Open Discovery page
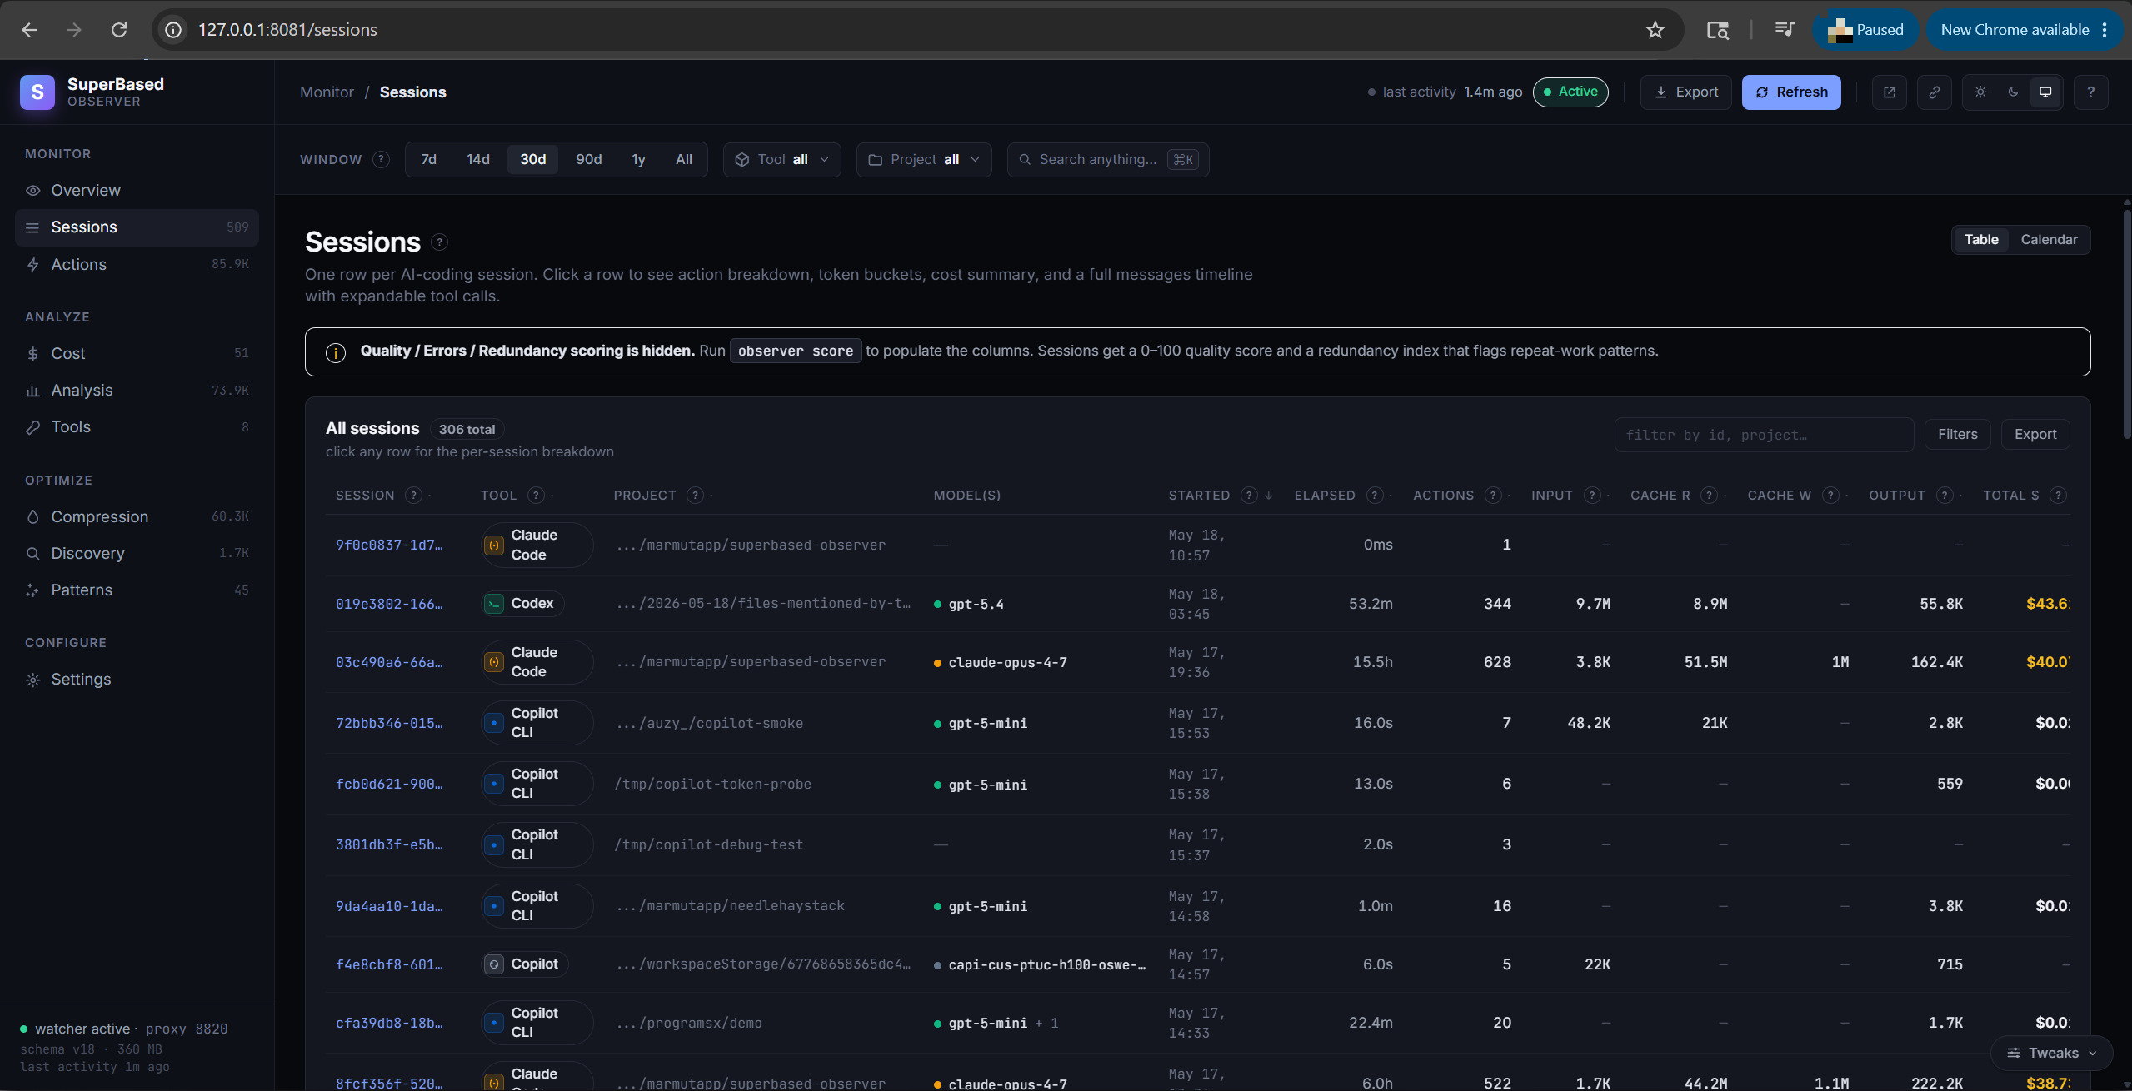Image resolution: width=2132 pixels, height=1091 pixels. [137, 553]
